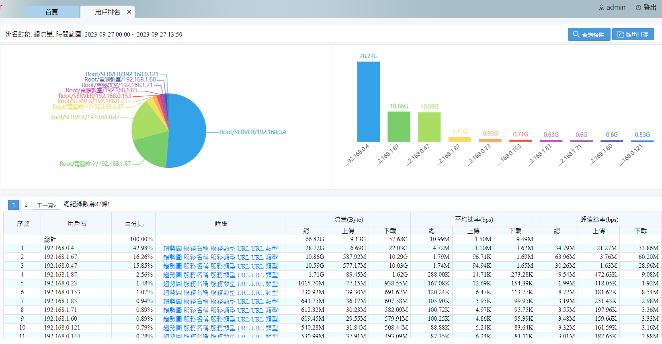Click the 百分比 column header
The height and width of the screenshot is (344, 662).
(134, 224)
